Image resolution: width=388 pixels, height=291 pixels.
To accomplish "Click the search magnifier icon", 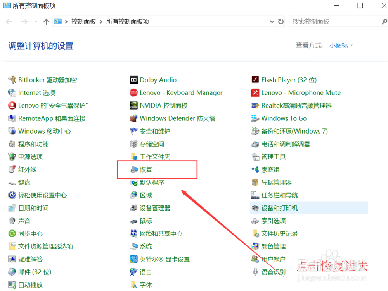I will pos(384,22).
